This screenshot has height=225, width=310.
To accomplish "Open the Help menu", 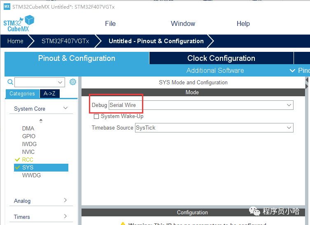I will [243, 23].
